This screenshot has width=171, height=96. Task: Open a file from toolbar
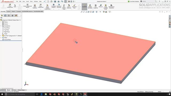click(51, 1)
